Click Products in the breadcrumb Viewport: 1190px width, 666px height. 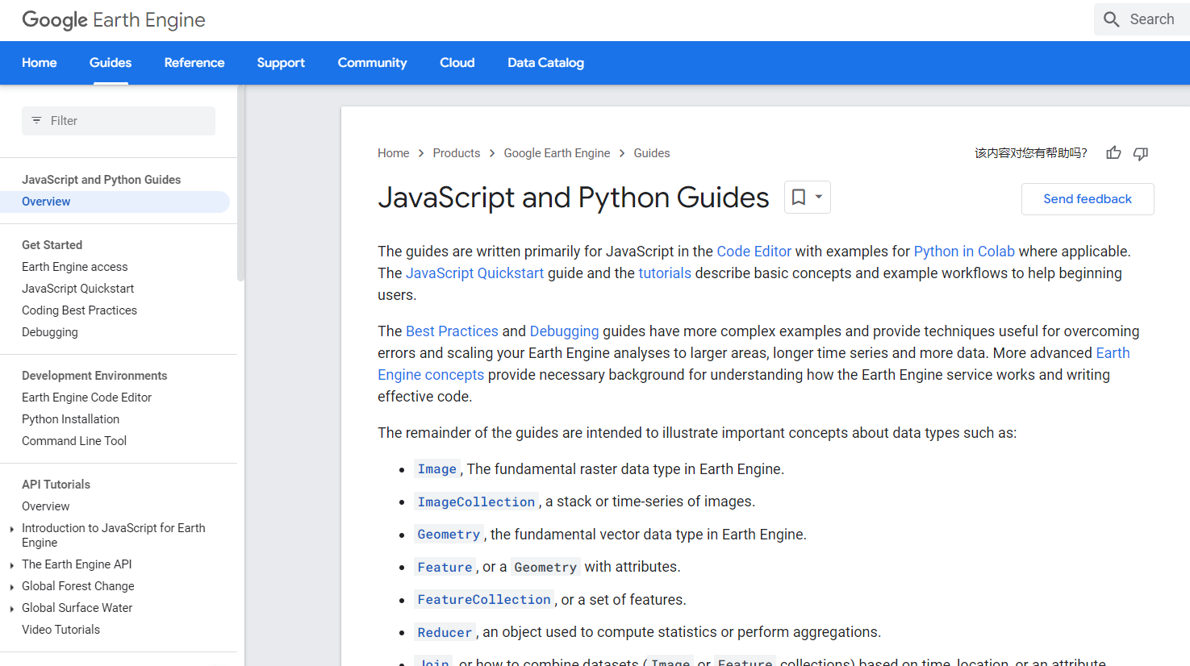pyautogui.click(x=456, y=153)
